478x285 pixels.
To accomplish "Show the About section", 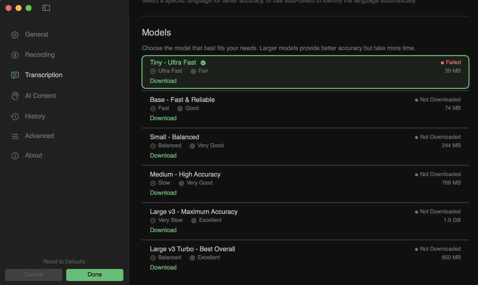I will 33,156.
